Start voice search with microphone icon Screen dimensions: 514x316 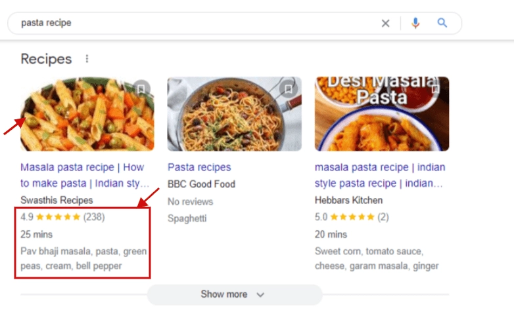point(415,23)
